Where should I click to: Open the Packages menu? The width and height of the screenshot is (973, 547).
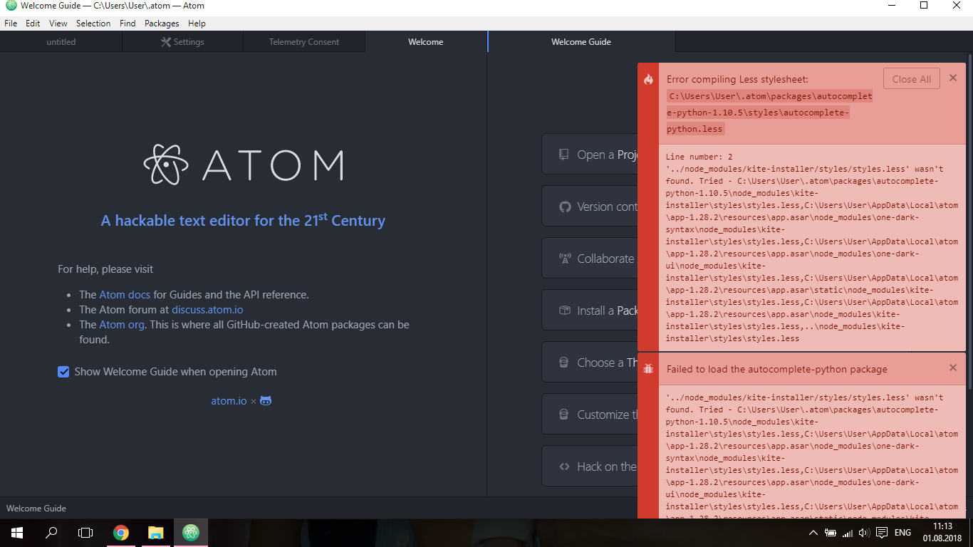[x=162, y=23]
